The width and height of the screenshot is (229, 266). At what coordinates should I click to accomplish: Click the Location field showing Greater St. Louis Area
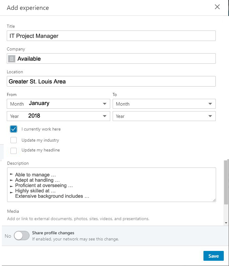[111, 81]
